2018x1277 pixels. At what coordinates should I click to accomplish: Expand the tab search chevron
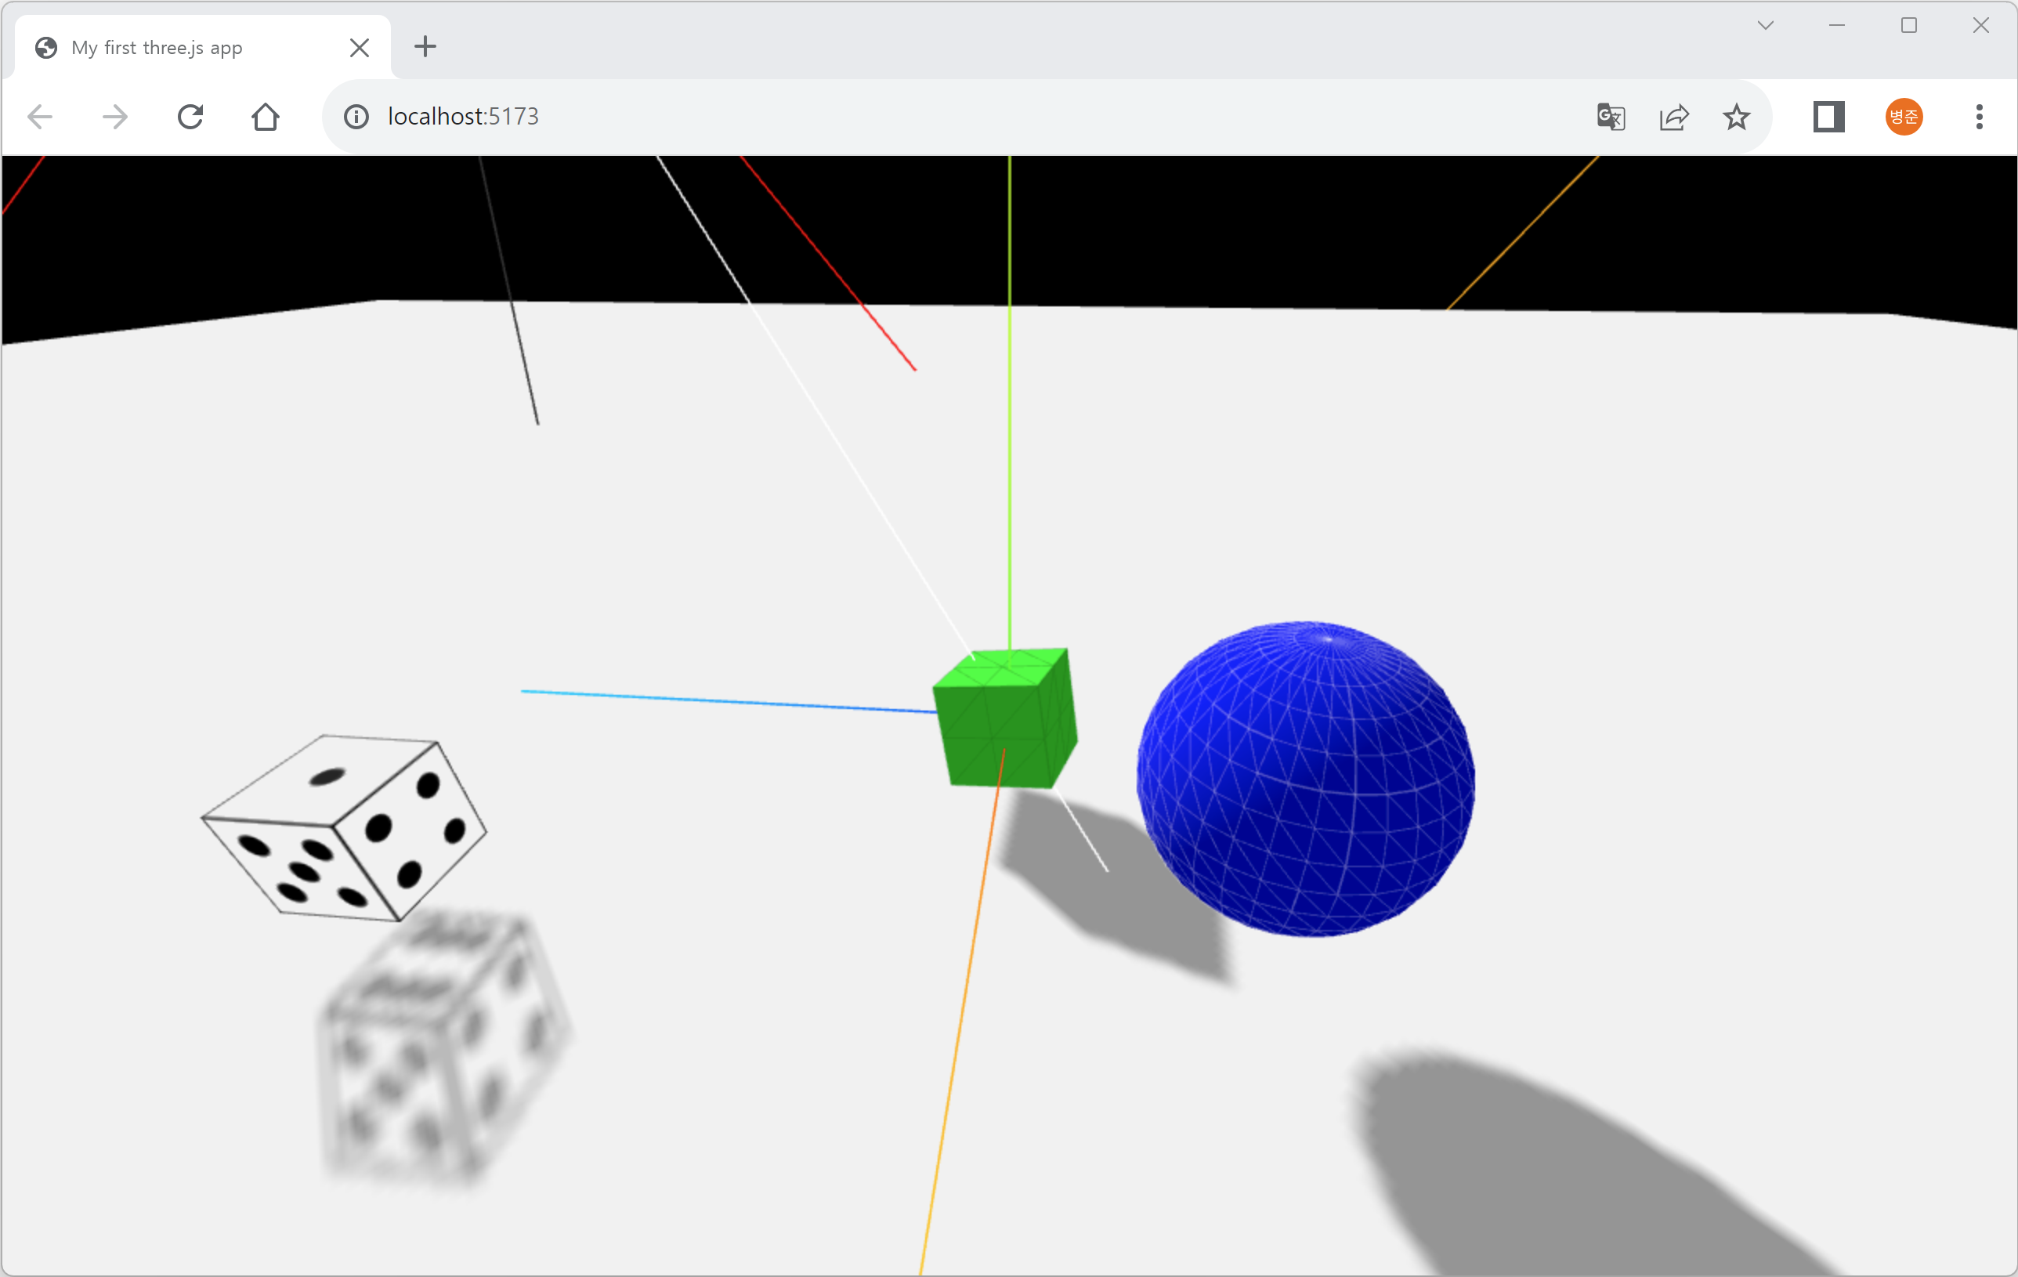pyautogui.click(x=1766, y=25)
